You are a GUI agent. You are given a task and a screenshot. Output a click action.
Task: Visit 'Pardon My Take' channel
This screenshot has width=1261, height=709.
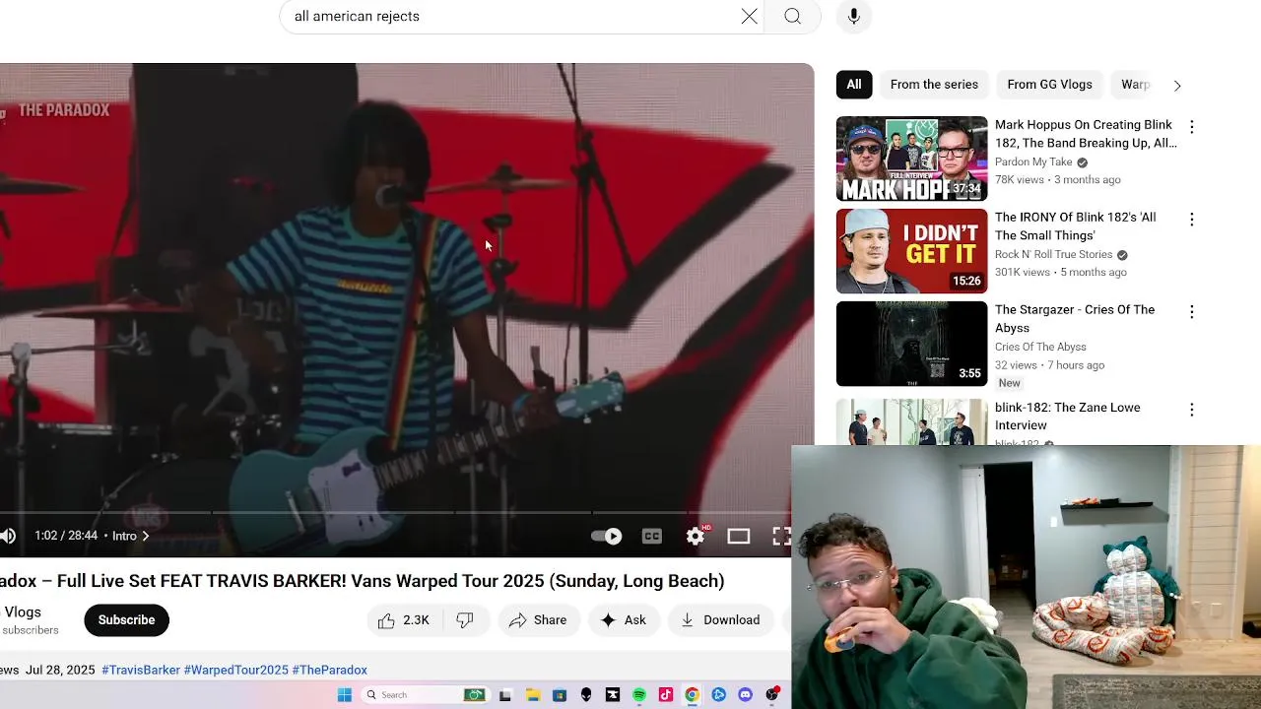pos(1033,162)
